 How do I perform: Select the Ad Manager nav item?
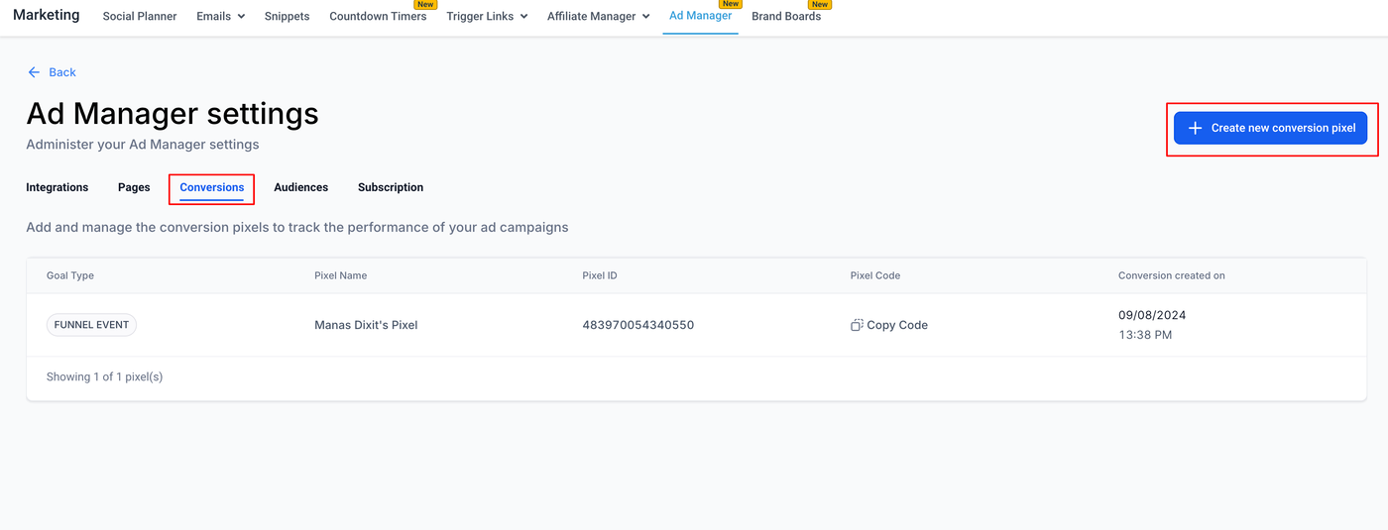[700, 16]
